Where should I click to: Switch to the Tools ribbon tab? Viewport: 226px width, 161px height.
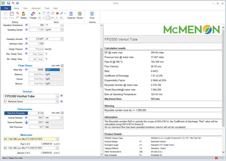tap(47, 8)
